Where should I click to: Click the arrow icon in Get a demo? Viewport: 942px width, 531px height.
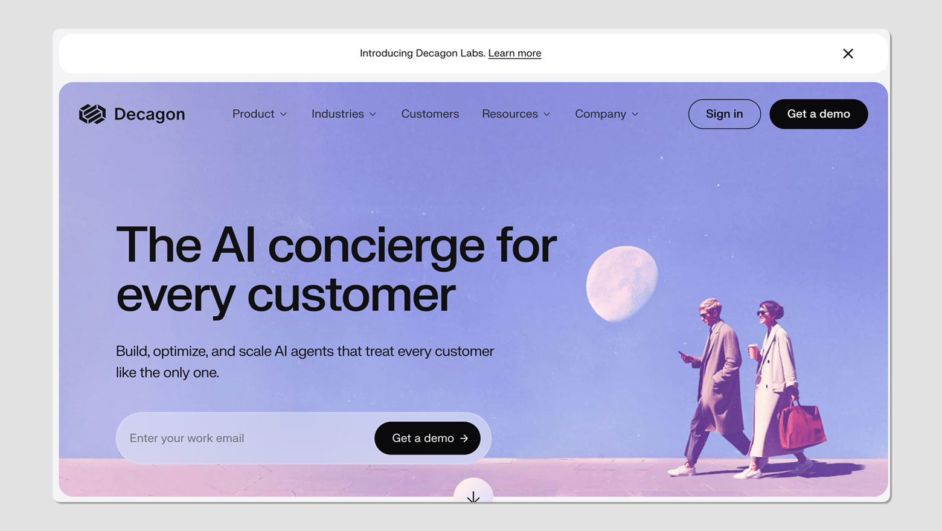pos(464,439)
